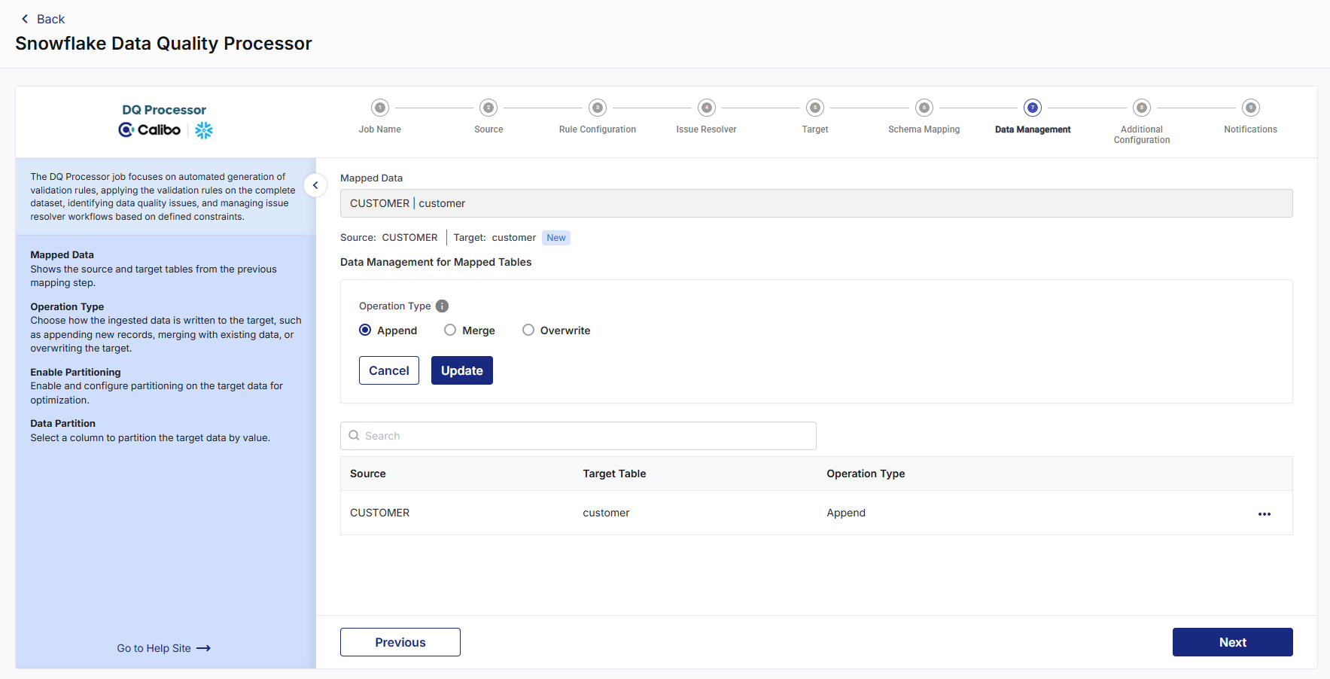Click the Source column header
Screen dimensions: 1330x679
[x=368, y=473]
